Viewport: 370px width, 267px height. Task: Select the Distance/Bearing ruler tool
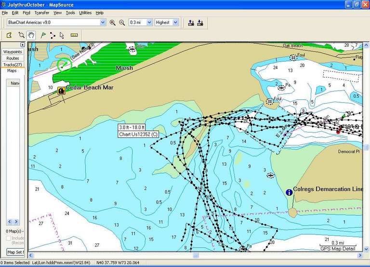point(74,35)
